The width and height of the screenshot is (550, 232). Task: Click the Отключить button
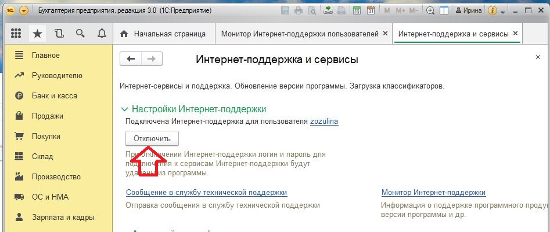click(152, 139)
